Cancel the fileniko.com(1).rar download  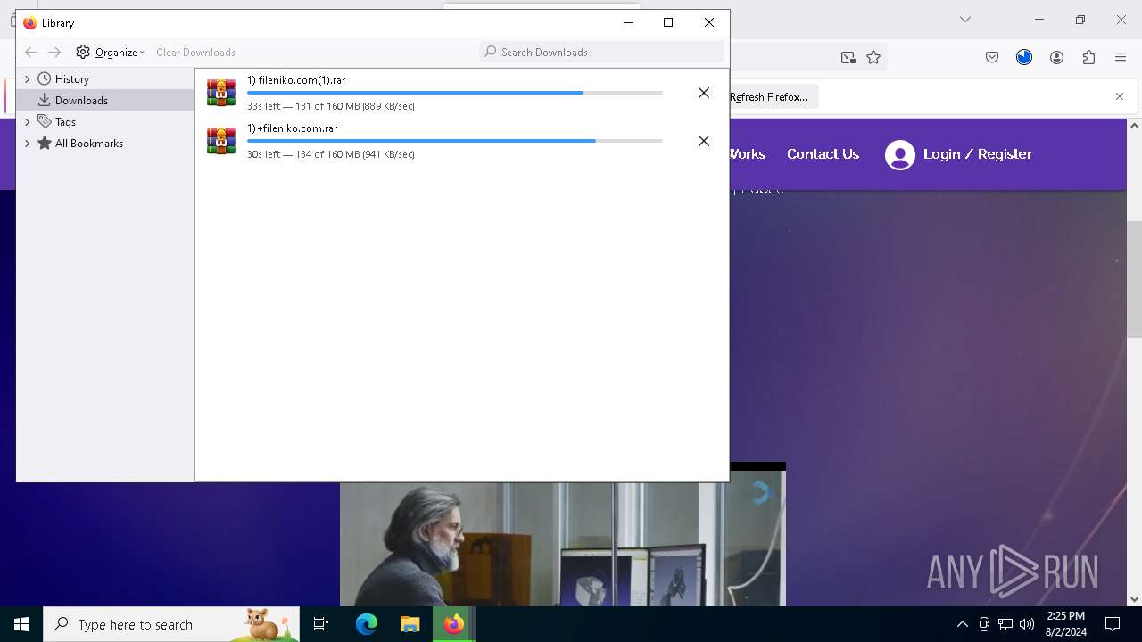click(x=704, y=93)
